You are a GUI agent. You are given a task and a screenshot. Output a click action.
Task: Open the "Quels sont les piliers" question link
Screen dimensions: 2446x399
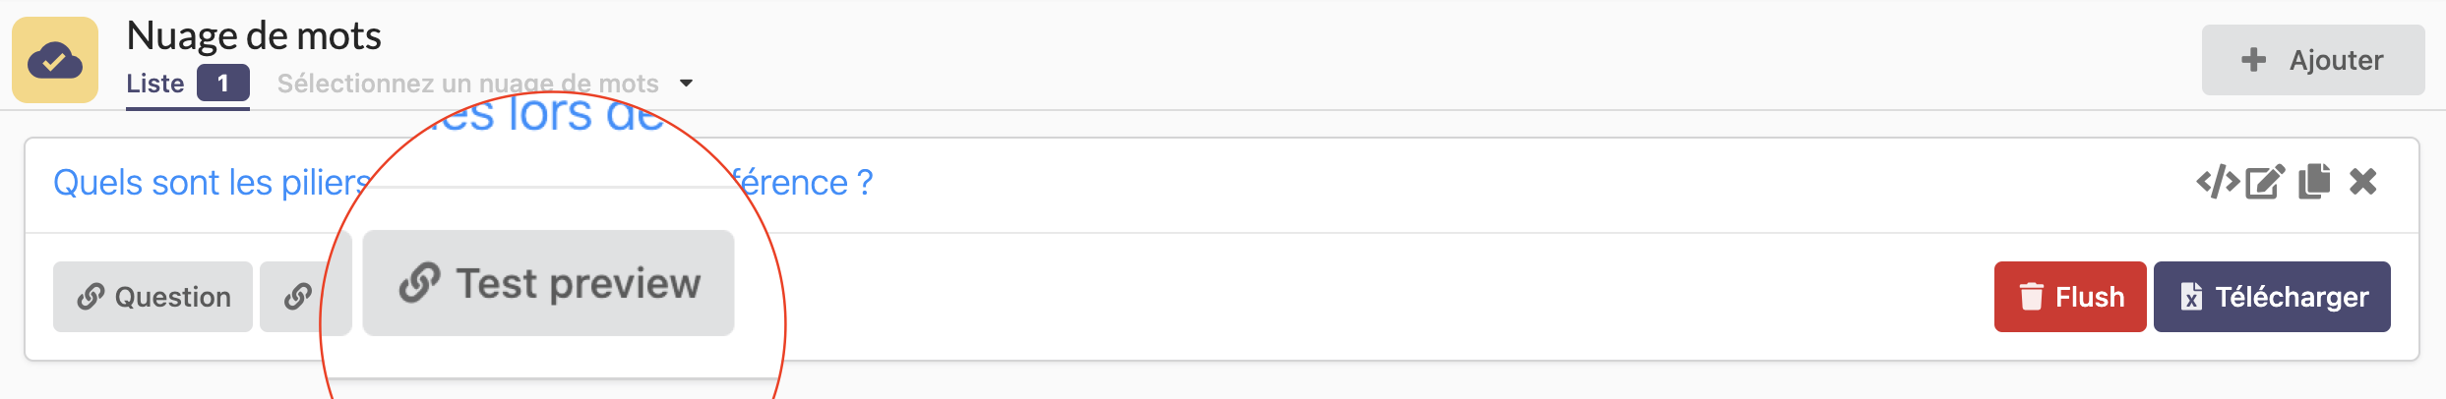tap(212, 183)
